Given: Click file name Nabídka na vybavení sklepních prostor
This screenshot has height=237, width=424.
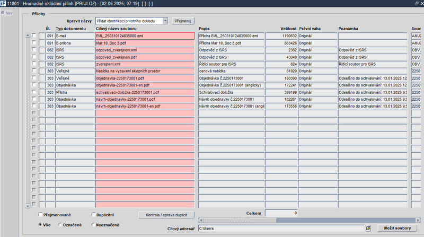Looking at the screenshot, I should coord(145,71).
